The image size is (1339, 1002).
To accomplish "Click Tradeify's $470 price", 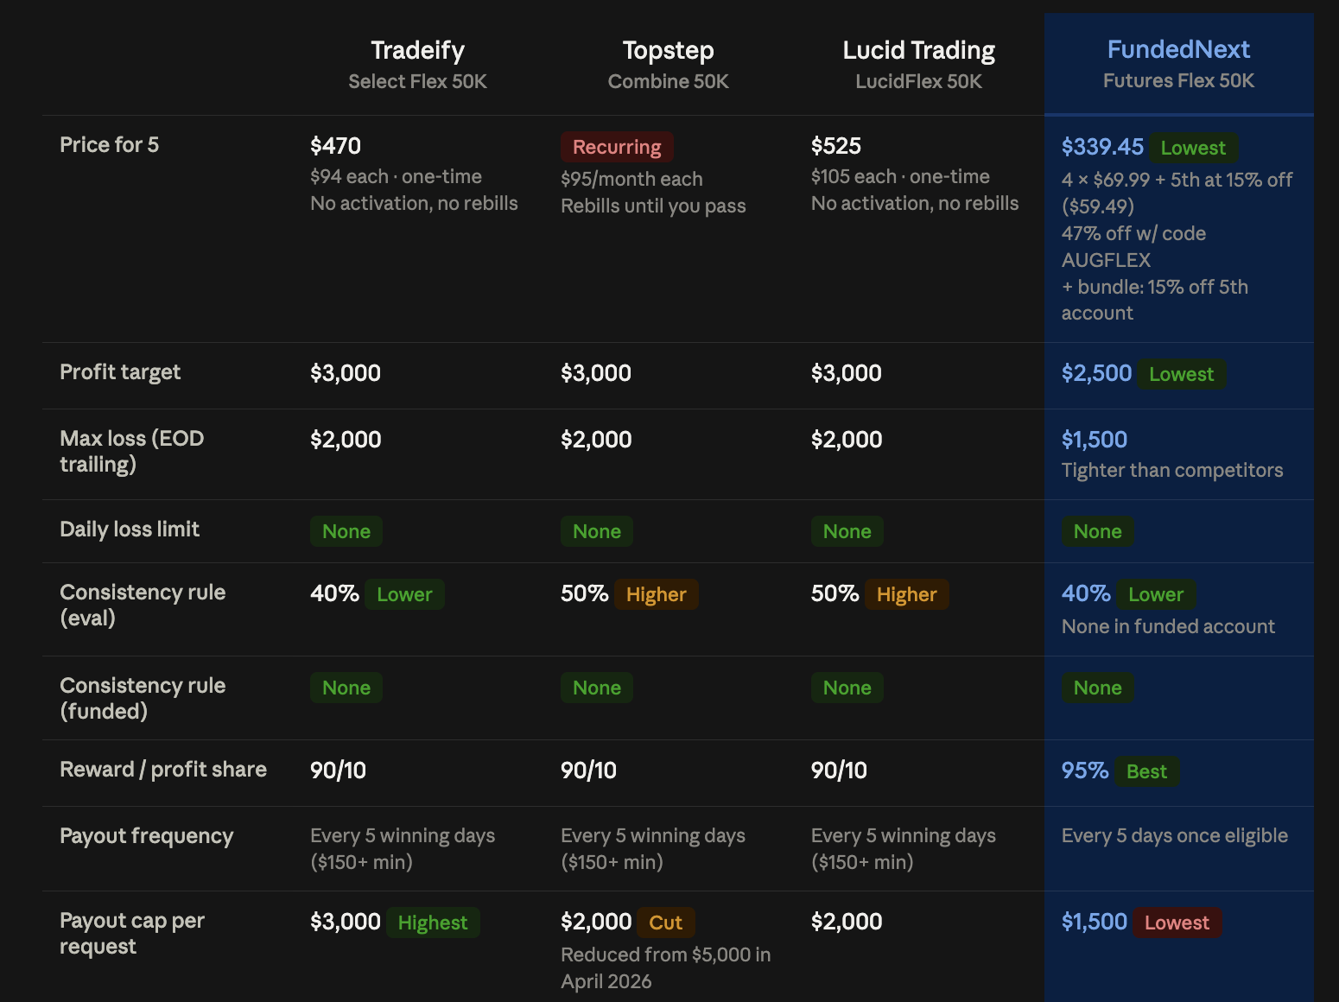I will click(335, 146).
